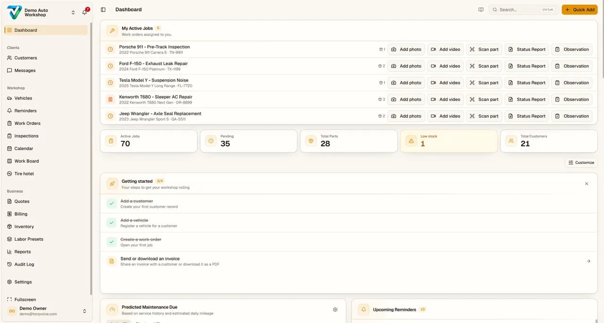Open 'Ford F-150 - Exhaust Leak Repair' job title
The width and height of the screenshot is (604, 323).
(x=153, y=64)
